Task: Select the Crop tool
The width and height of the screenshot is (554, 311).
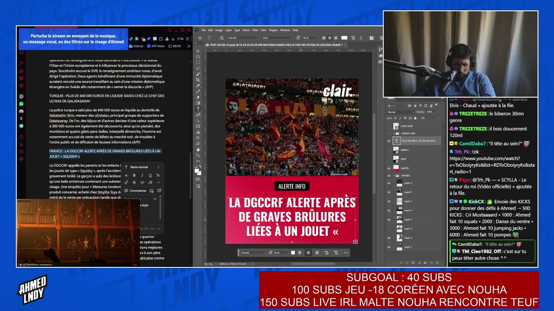Action: [198, 80]
